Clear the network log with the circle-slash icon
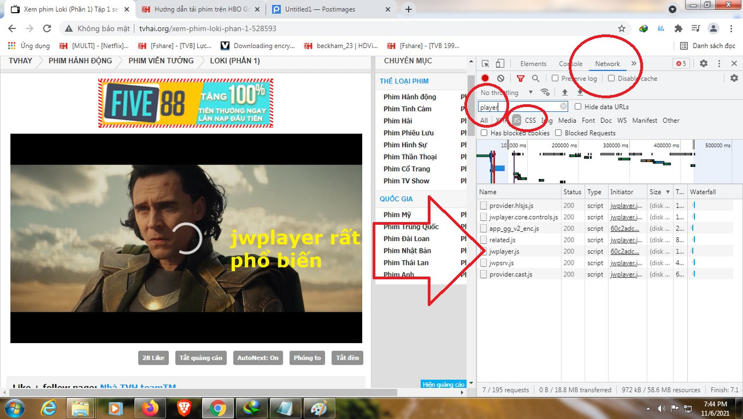This screenshot has height=419, width=743. click(x=500, y=78)
